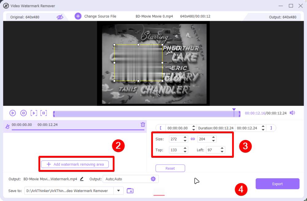Click the timeline right end handle
The width and height of the screenshot is (307, 201).
tap(239, 114)
